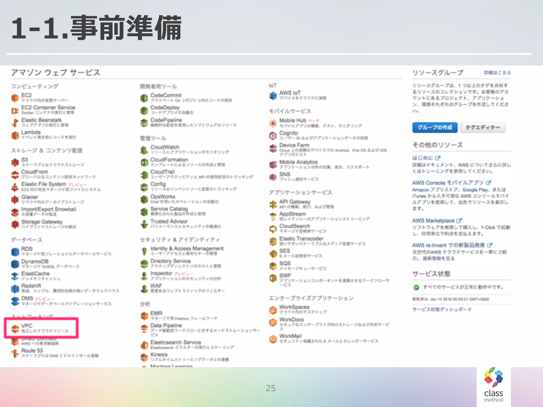Open the Lambda service icon

[15, 135]
